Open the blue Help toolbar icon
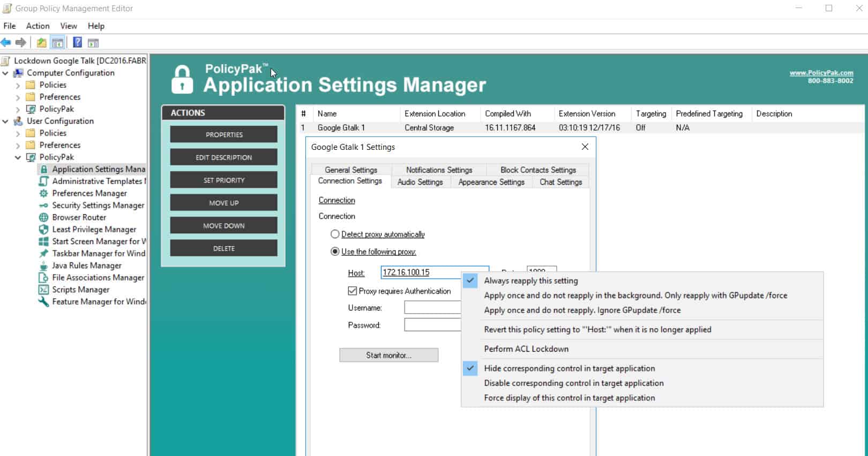Screen dimensions: 868x456 coord(77,42)
